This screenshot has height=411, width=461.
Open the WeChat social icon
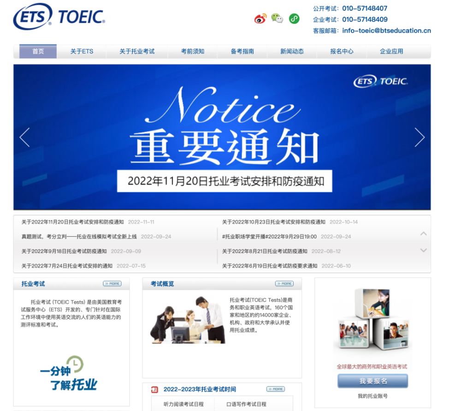277,18
